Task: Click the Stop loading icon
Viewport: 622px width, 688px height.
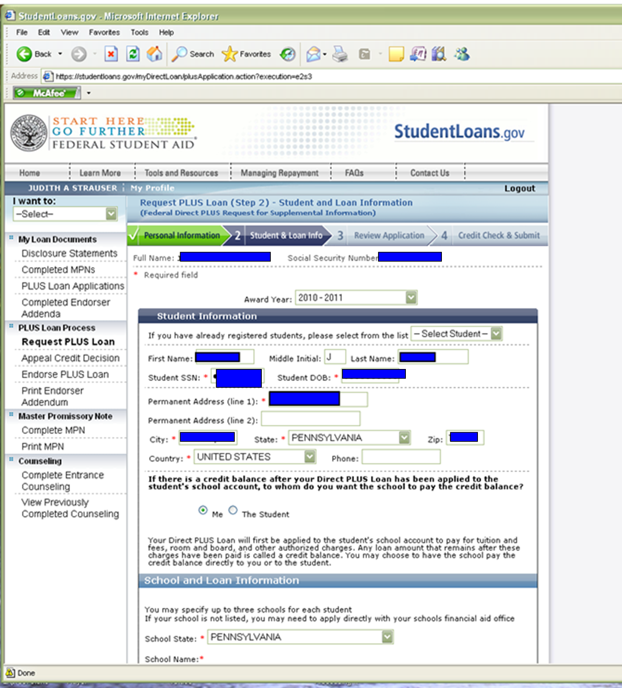Action: coord(111,54)
